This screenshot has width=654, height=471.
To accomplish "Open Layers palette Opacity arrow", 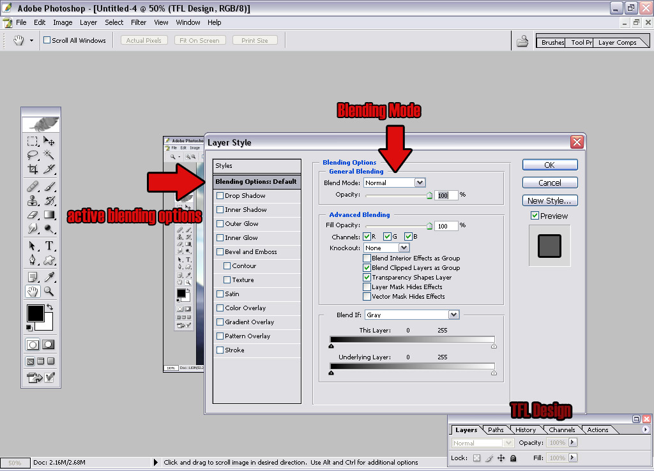I will [572, 442].
